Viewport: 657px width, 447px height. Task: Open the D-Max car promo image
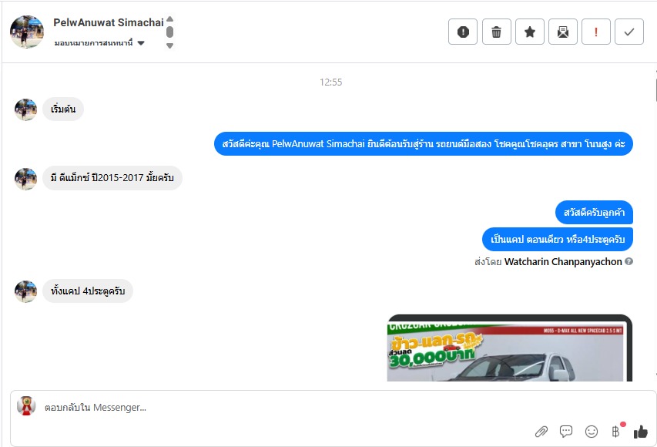pyautogui.click(x=510, y=348)
